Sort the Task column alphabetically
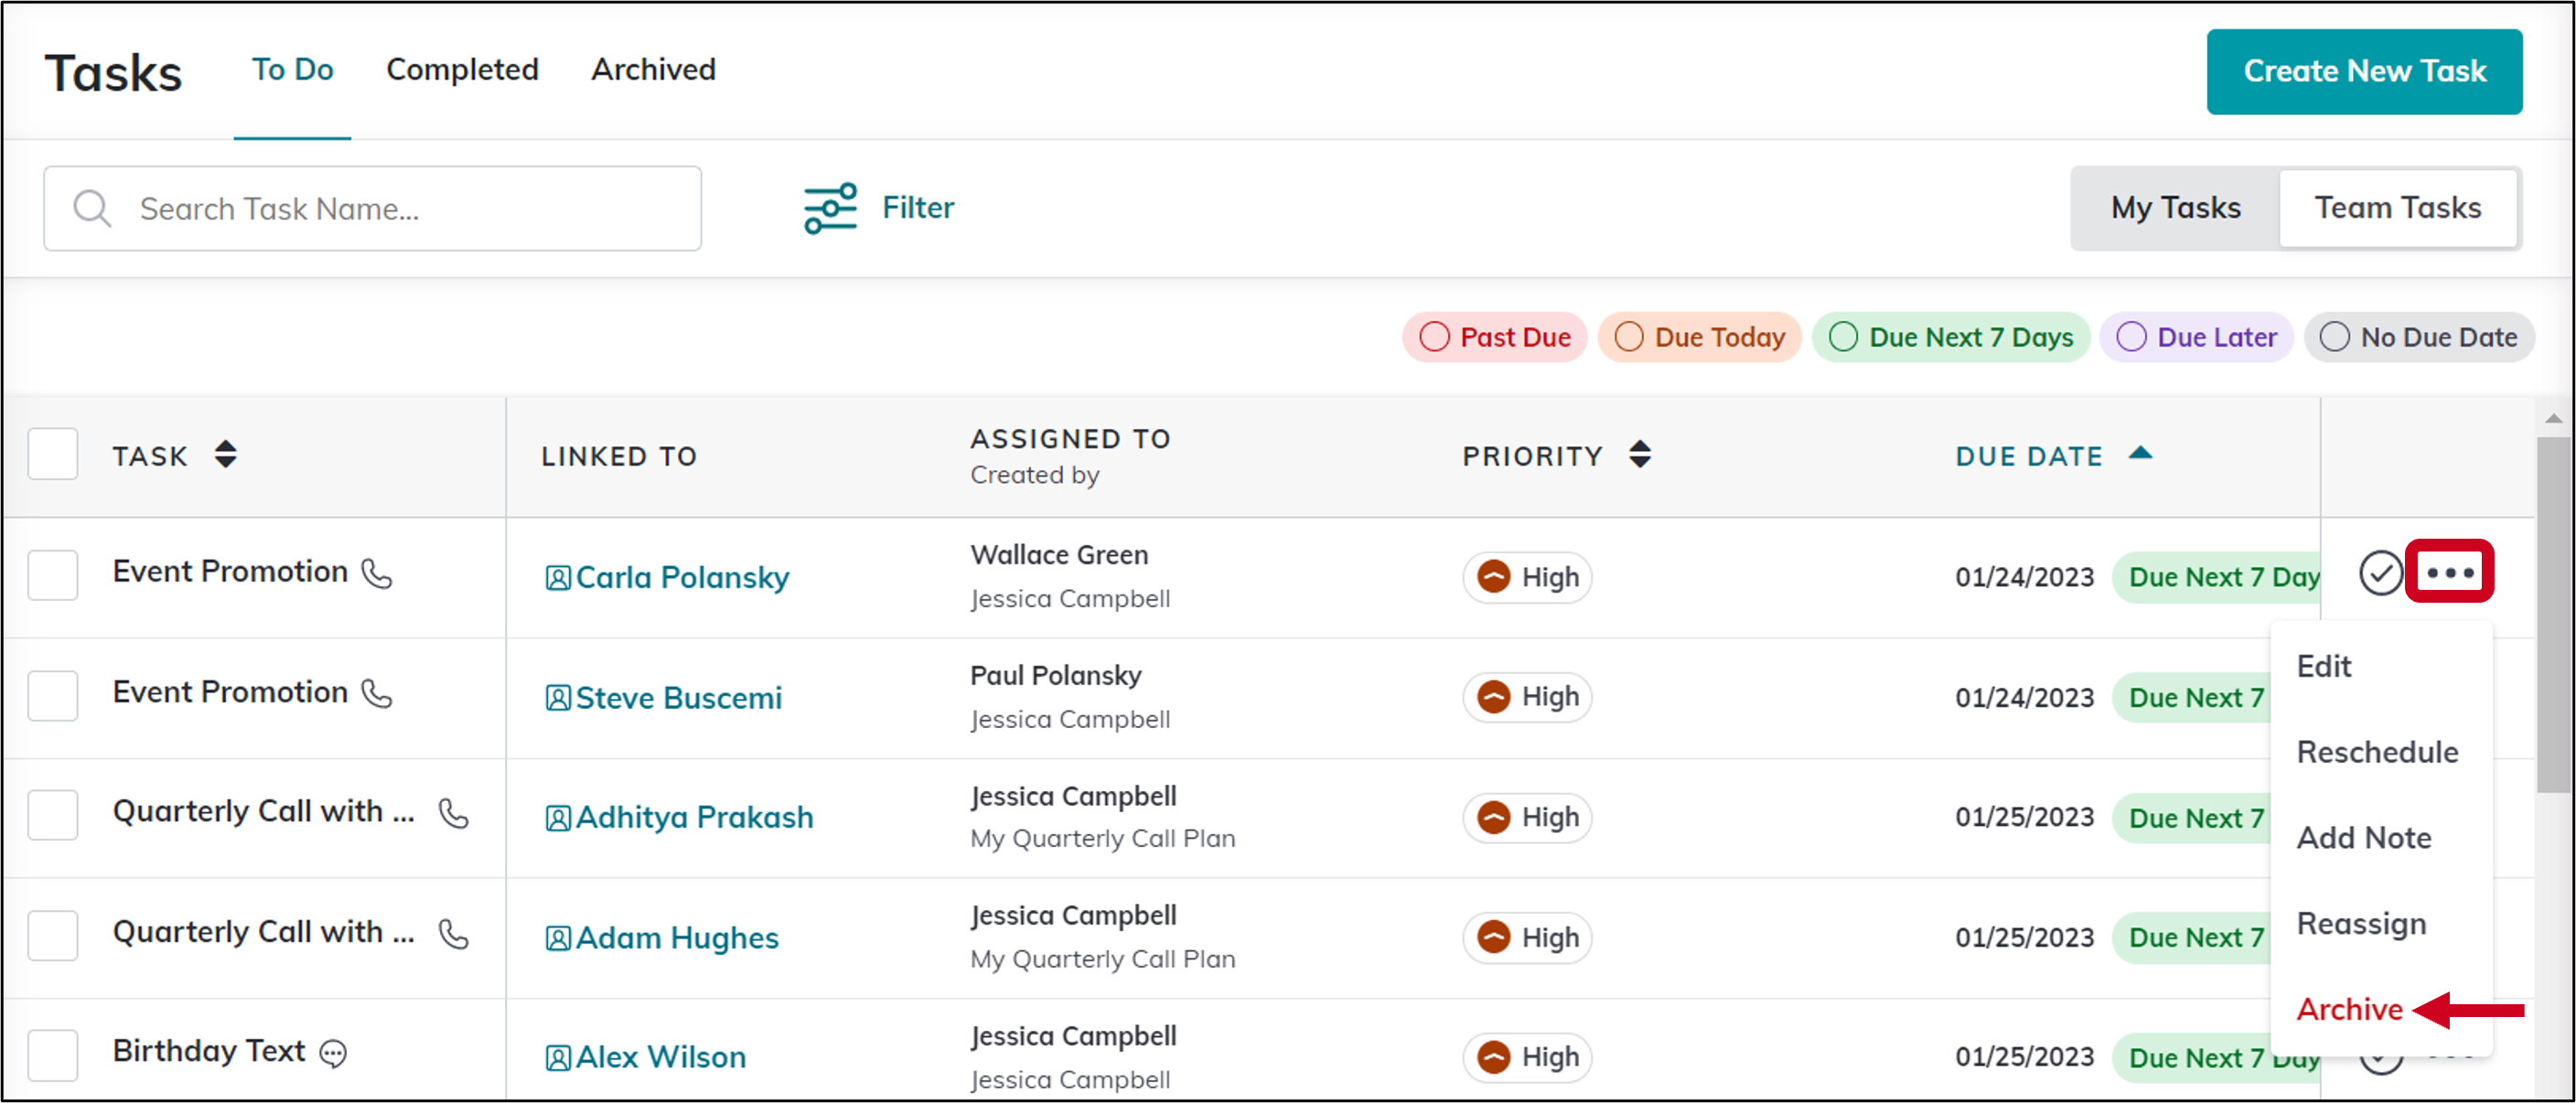 (x=225, y=454)
